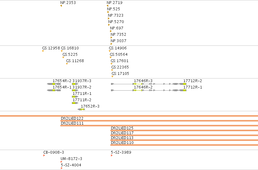Click the Df(2L)ED125 label text
The image size is (258, 170).
point(122,128)
